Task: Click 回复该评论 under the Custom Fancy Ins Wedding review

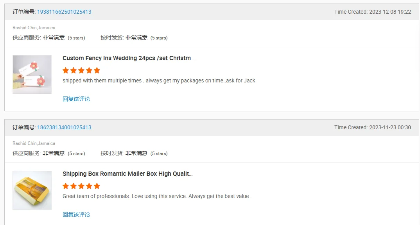Action: click(76, 99)
